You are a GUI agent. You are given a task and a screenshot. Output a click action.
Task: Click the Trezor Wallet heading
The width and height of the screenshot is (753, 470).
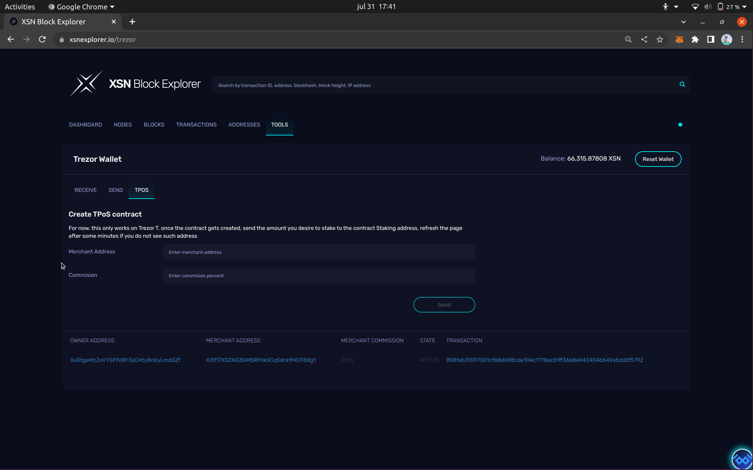tap(97, 159)
